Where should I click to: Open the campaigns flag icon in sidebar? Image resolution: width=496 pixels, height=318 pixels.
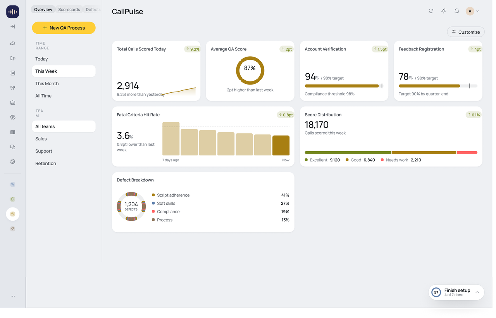pyautogui.click(x=13, y=58)
